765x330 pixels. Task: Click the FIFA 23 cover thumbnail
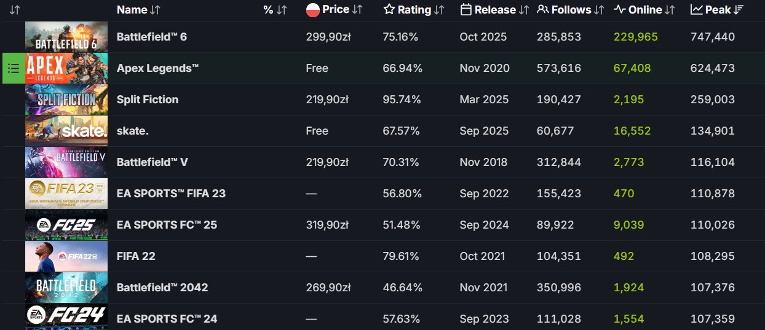click(x=66, y=194)
